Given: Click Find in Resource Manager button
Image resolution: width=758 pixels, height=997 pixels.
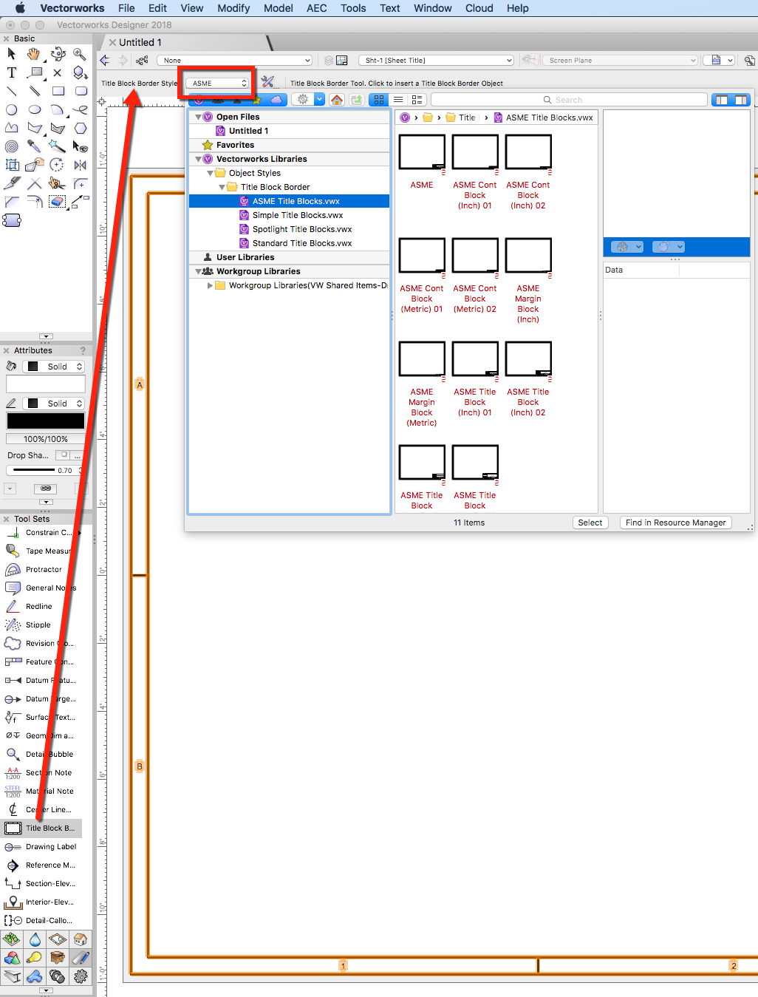Looking at the screenshot, I should [676, 523].
